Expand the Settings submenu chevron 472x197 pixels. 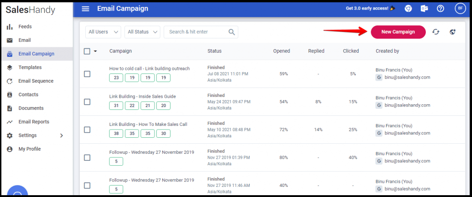click(61, 135)
